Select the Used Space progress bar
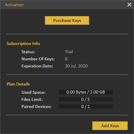 pos(86,92)
